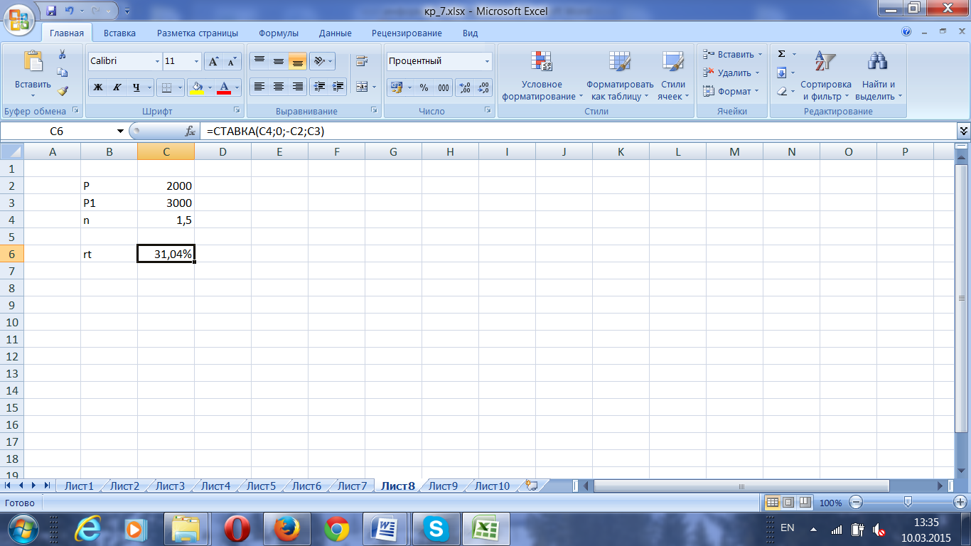The height and width of the screenshot is (546, 971).
Task: Increase indent
Action: (338, 87)
